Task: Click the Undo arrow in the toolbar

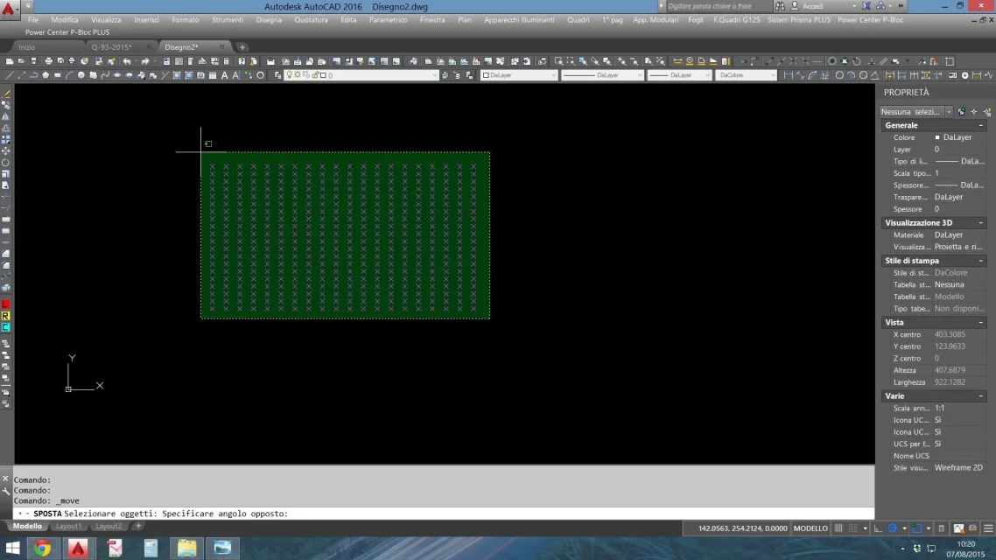Action: [126, 61]
